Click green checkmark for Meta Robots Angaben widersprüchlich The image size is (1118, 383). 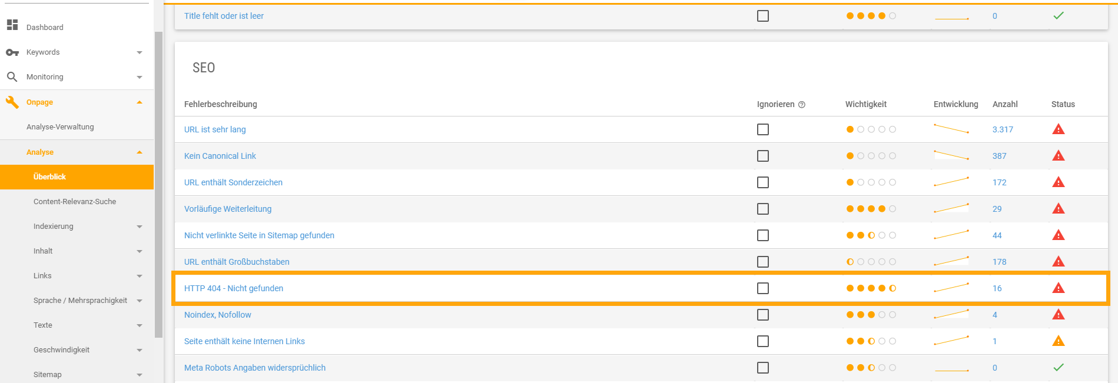[x=1059, y=368]
